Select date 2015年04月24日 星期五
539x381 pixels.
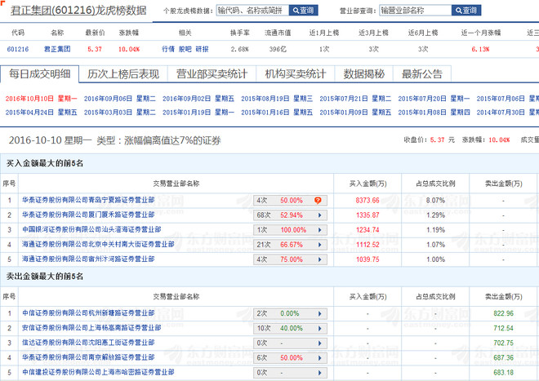click(42, 113)
